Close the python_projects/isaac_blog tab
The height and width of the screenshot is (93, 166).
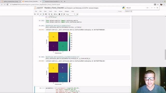click(x=20, y=2)
